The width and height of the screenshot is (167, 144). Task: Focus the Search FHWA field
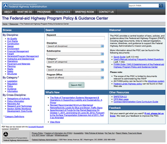(x=144, y=6)
